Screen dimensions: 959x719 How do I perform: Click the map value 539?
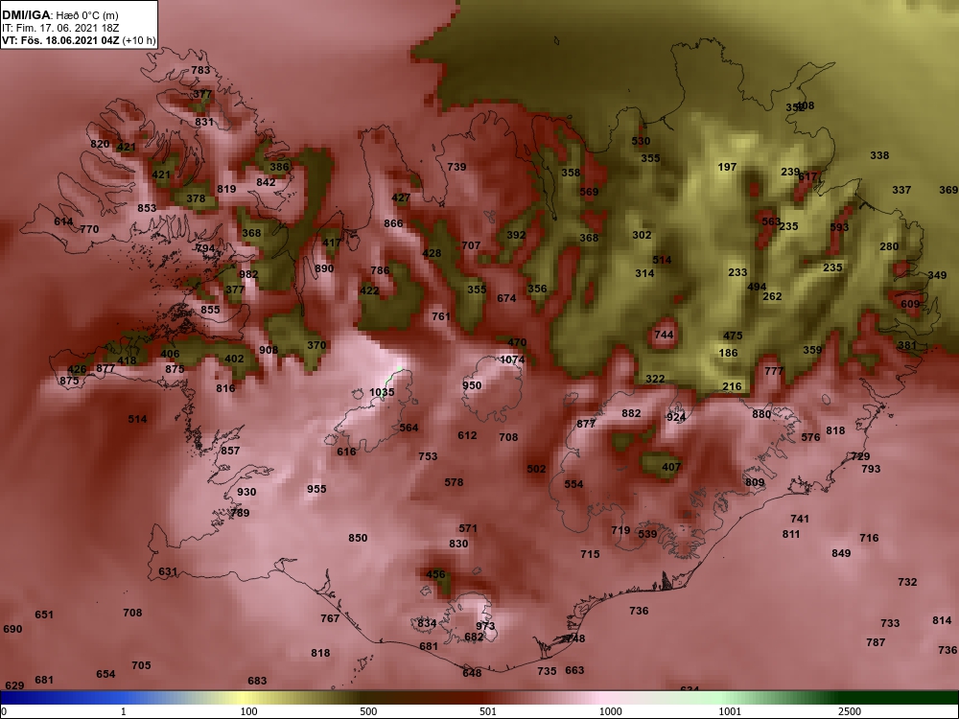click(647, 534)
